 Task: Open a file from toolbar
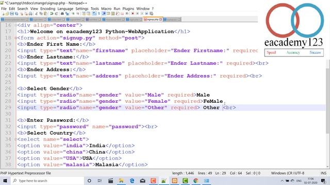7,14
